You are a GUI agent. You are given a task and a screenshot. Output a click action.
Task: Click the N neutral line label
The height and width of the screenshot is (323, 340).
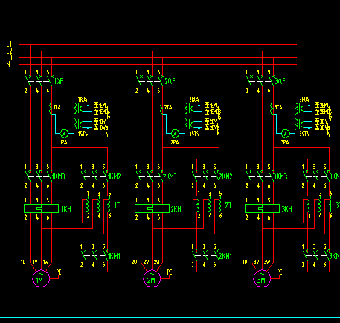point(8,64)
